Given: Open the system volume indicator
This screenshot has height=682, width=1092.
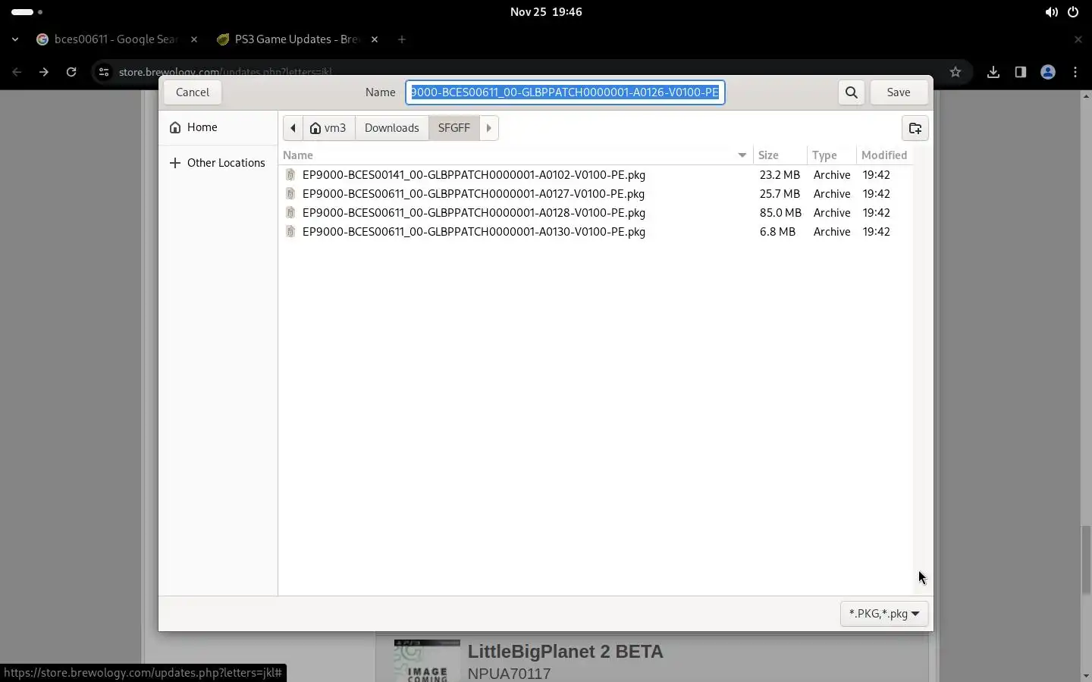Looking at the screenshot, I should tap(1052, 12).
